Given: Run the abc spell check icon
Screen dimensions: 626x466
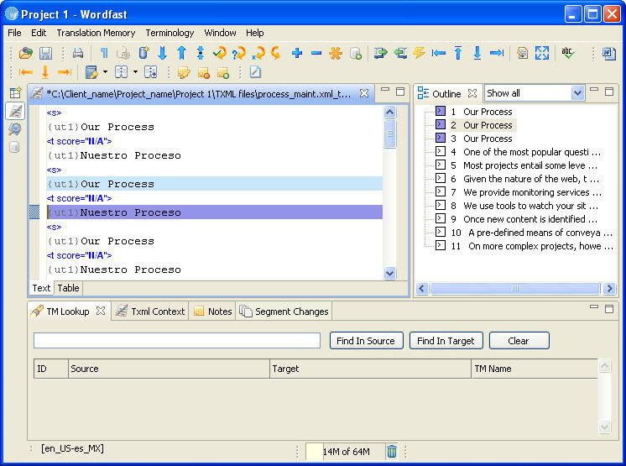Looking at the screenshot, I should point(568,53).
